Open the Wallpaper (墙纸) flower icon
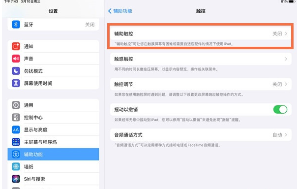Screen dimensions: 297x189 16,167
